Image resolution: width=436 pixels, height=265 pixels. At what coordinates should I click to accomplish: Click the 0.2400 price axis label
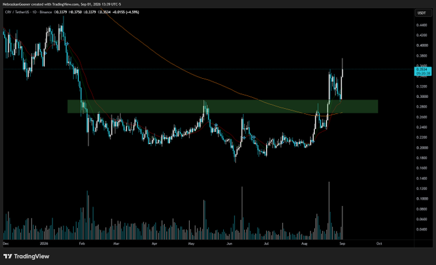[421, 127]
